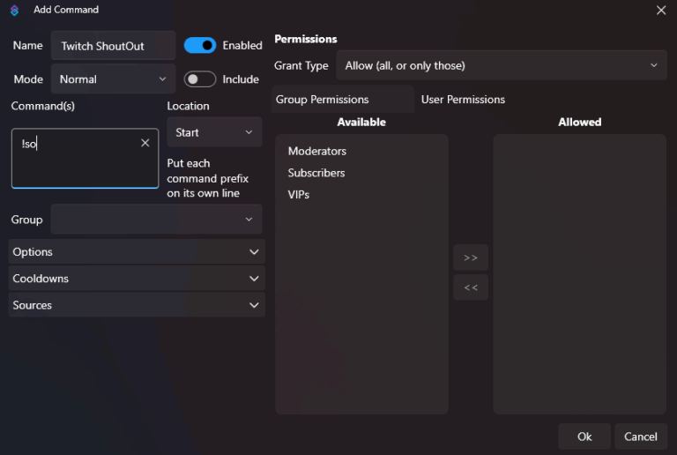677x455 pixels.
Task: Confirm with the Ok button
Action: [x=584, y=436]
